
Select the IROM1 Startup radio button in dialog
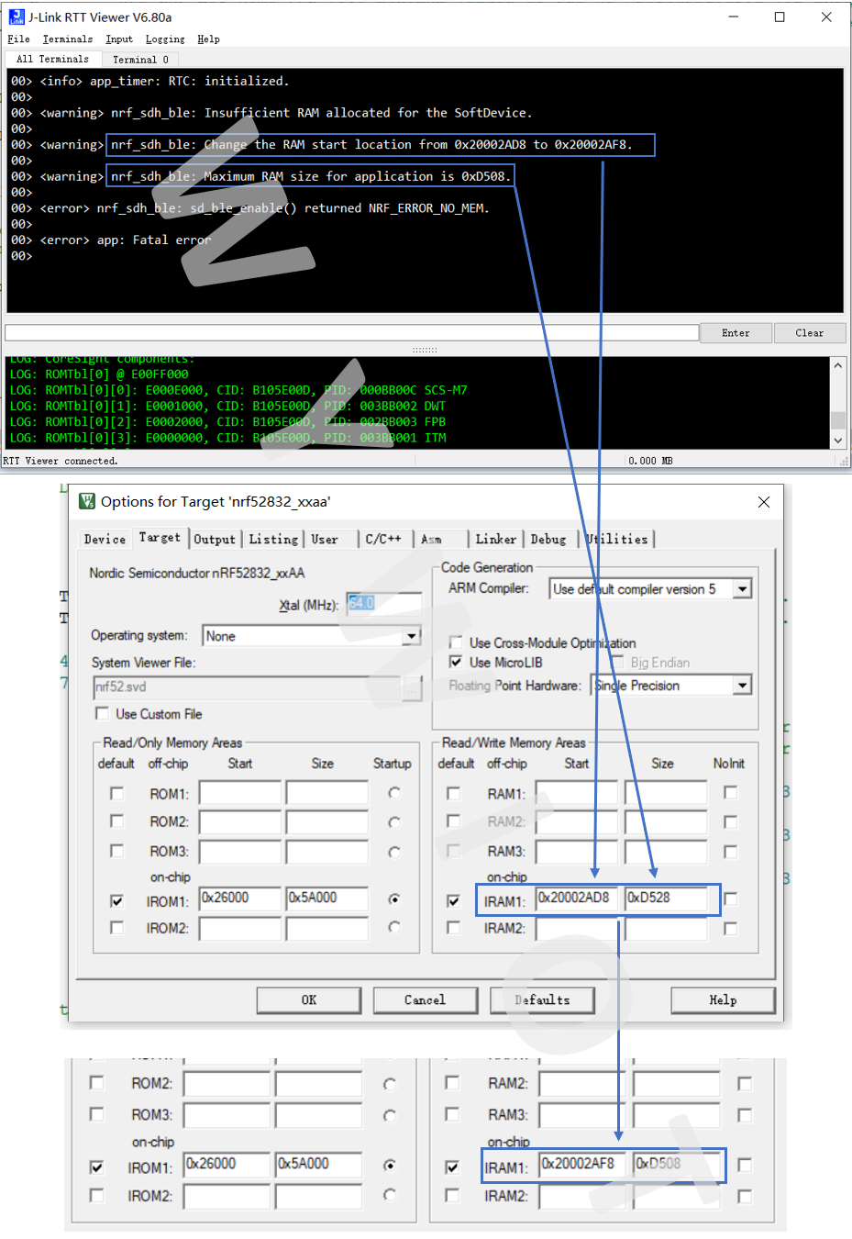394,899
